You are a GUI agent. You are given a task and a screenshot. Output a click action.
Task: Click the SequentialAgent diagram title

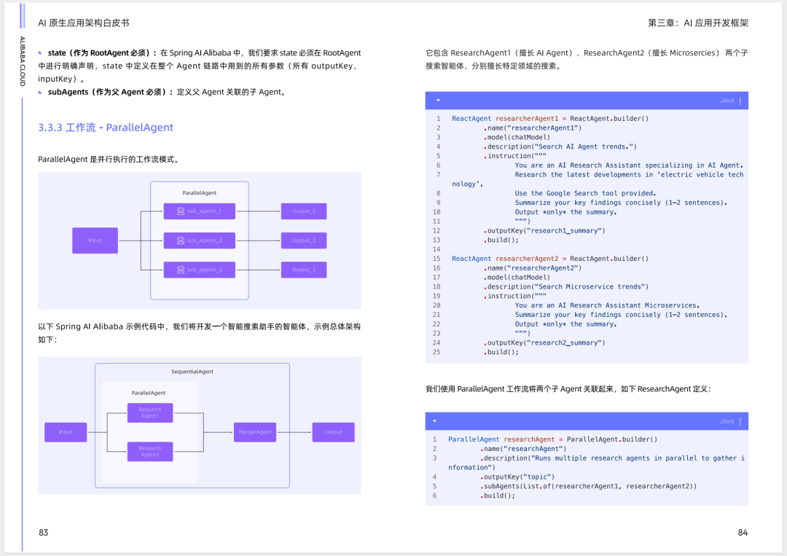(192, 372)
